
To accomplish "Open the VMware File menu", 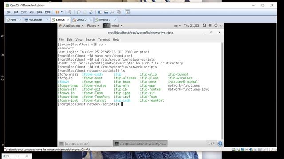I will pyautogui.click(x=8, y=12).
